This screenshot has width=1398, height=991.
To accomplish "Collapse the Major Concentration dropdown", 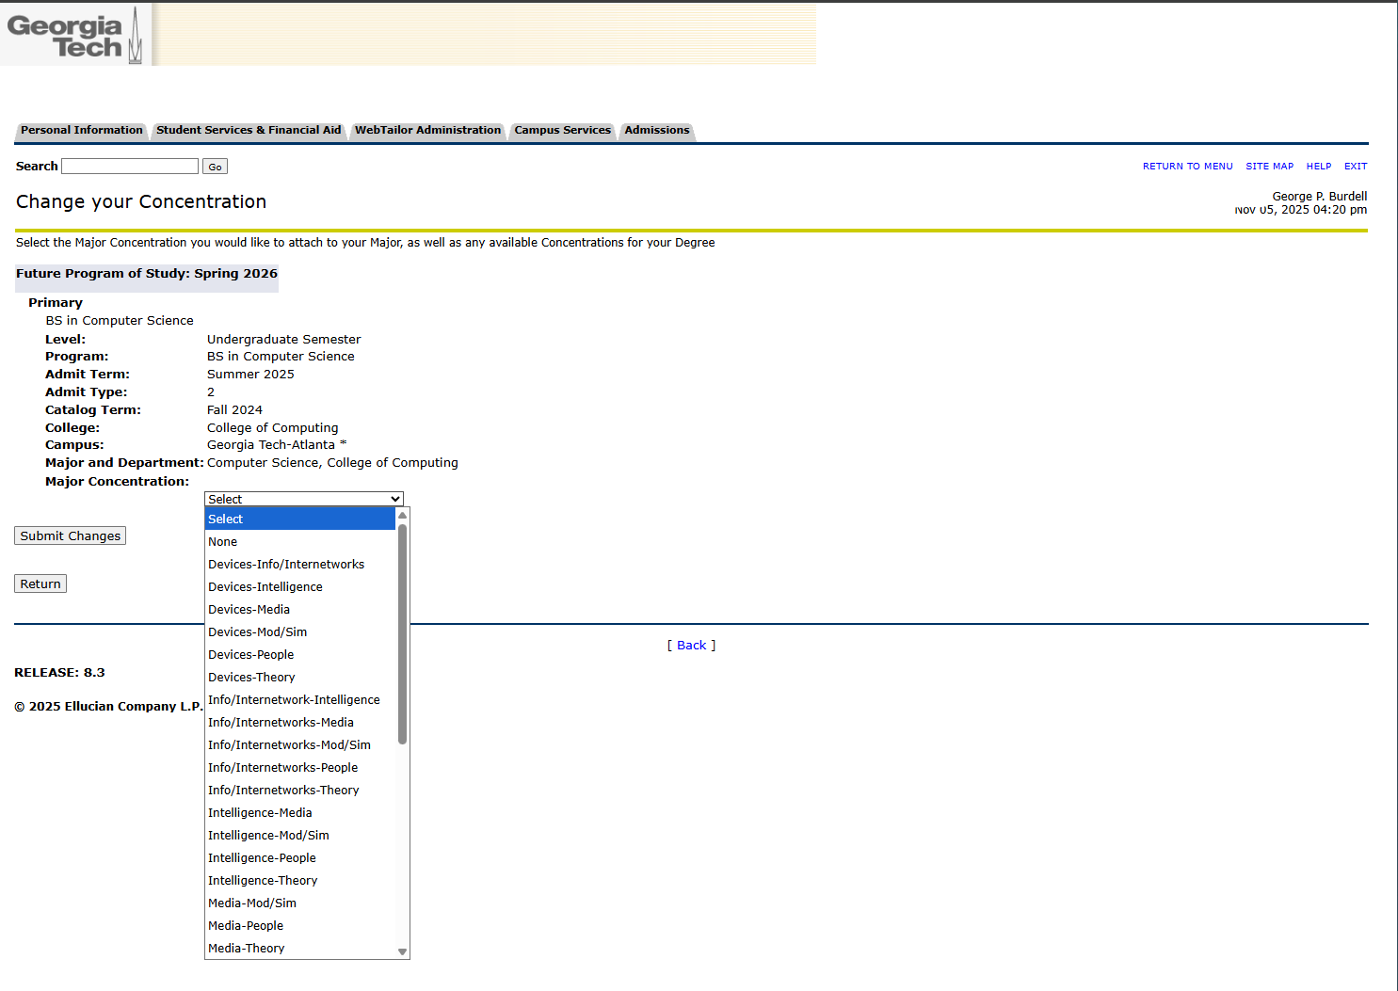I will click(304, 499).
